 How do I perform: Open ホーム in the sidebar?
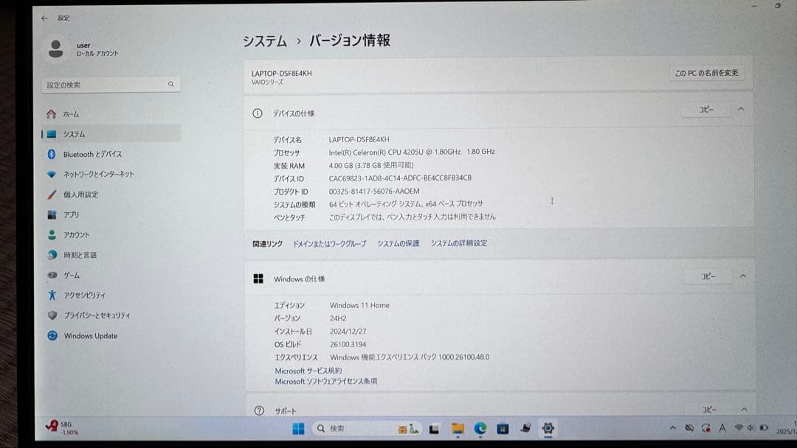pyautogui.click(x=111, y=114)
